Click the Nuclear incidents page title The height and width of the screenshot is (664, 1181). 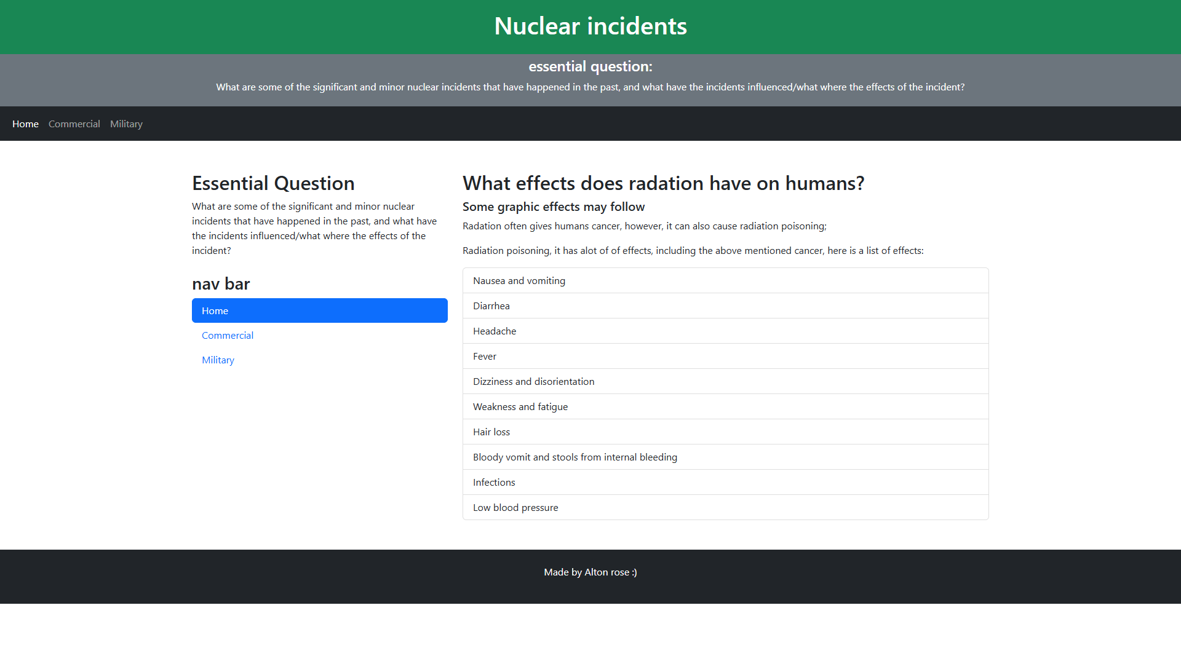[x=590, y=26]
